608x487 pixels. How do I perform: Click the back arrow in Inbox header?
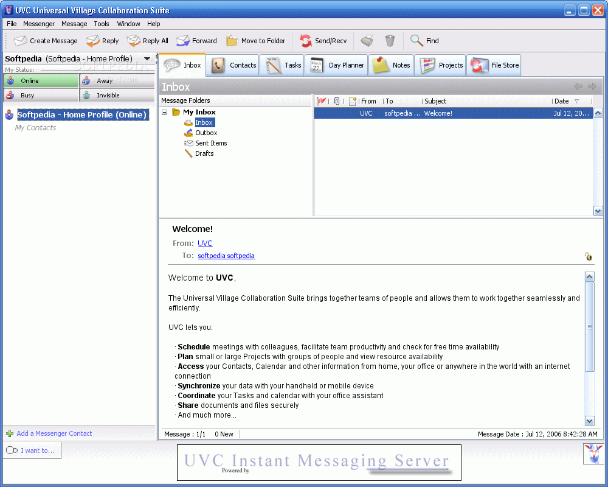pos(578,86)
